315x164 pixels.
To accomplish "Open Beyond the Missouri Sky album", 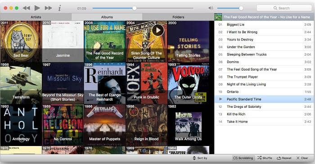I will tap(63, 83).
